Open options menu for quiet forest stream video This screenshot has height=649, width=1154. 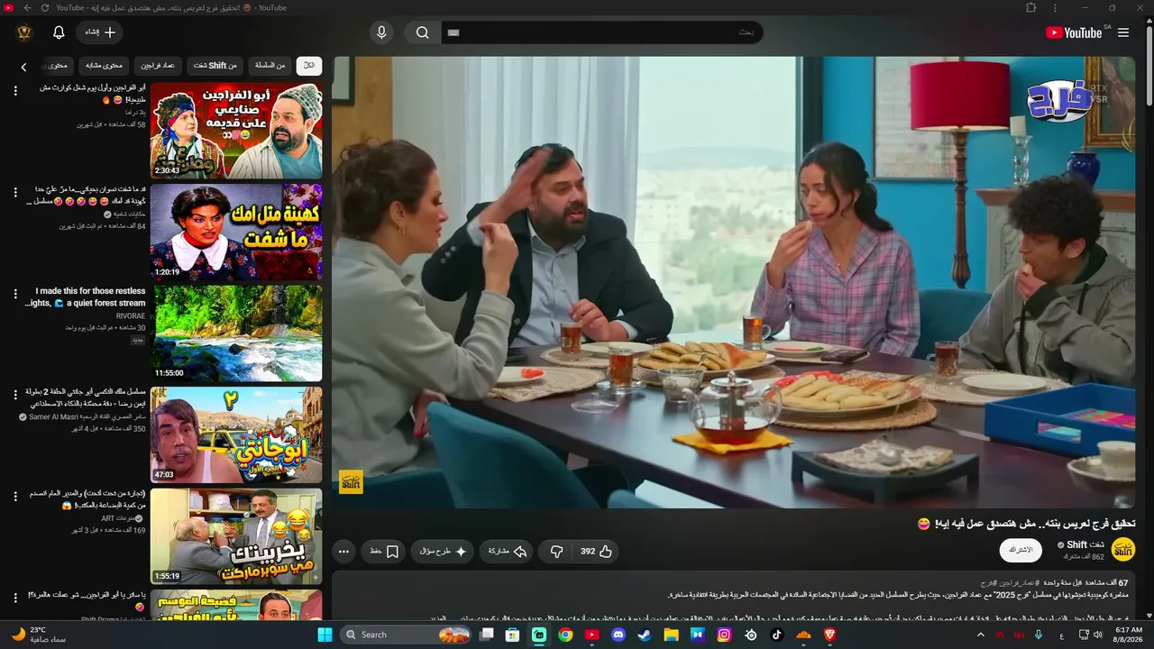pyautogui.click(x=15, y=294)
